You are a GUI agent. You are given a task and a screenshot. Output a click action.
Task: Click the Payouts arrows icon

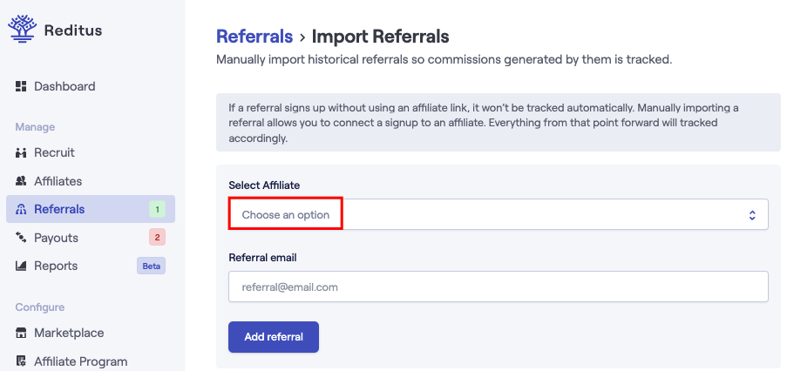point(21,237)
